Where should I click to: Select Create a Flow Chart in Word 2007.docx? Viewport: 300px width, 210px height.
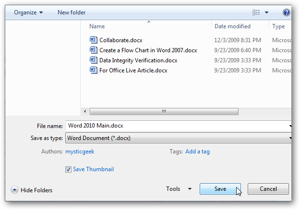pyautogui.click(x=148, y=50)
